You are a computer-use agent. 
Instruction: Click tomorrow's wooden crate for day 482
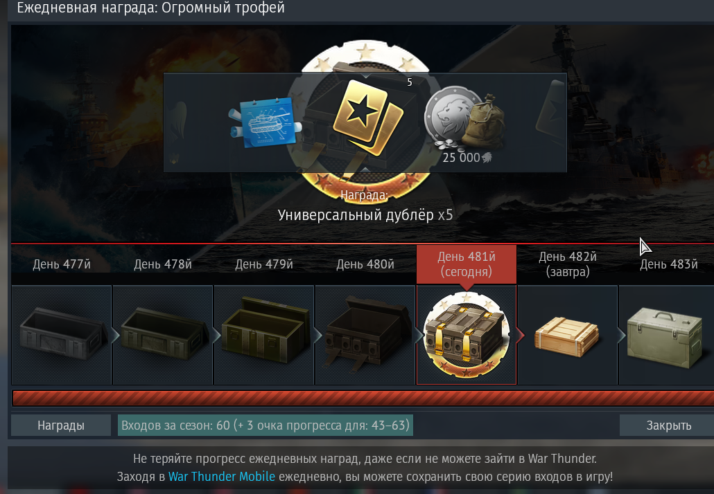pyautogui.click(x=567, y=335)
